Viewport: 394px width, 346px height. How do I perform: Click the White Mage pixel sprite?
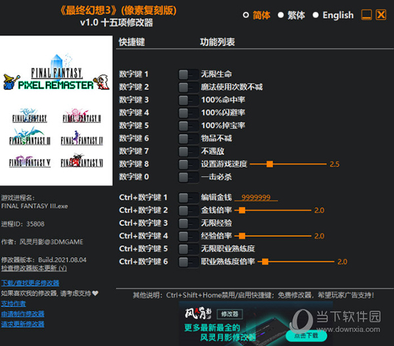pos(102,82)
